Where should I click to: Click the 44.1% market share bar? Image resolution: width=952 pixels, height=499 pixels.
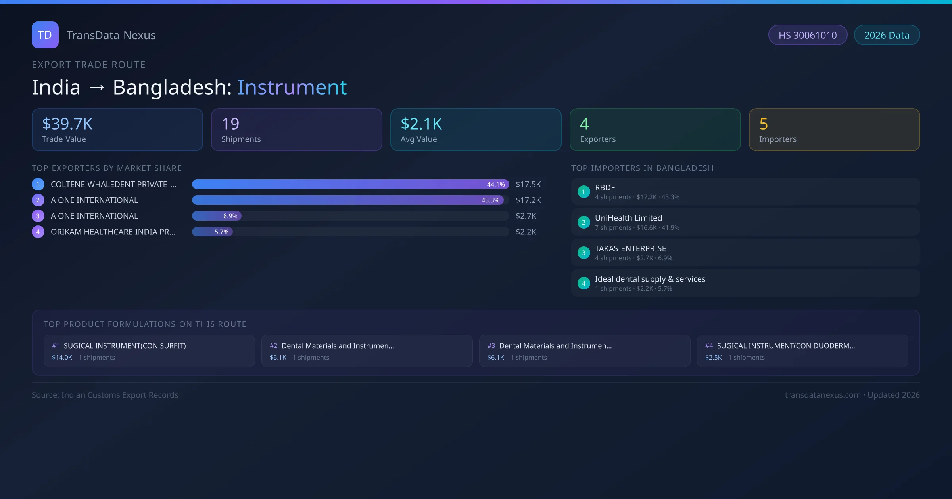(350, 184)
